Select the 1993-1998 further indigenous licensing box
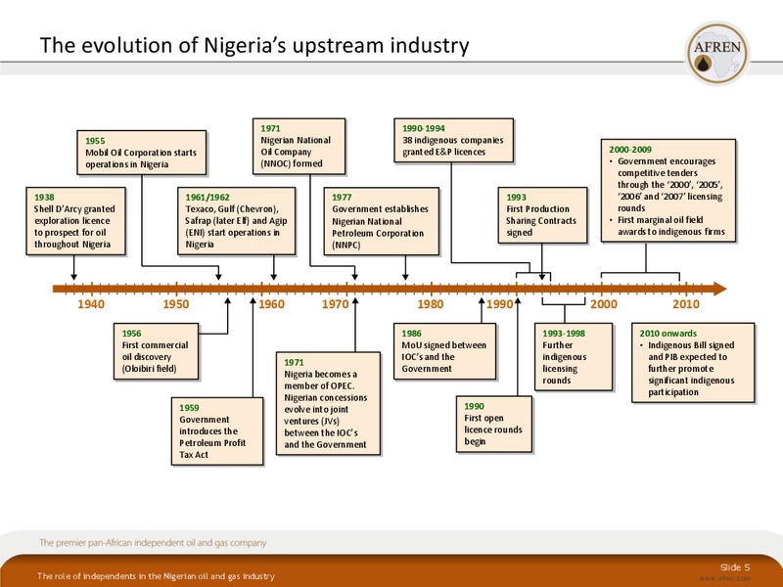This screenshot has height=587, width=783. (574, 357)
